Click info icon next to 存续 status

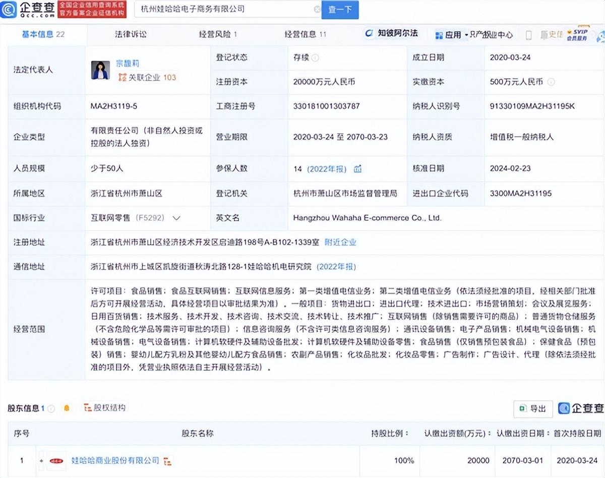point(315,58)
